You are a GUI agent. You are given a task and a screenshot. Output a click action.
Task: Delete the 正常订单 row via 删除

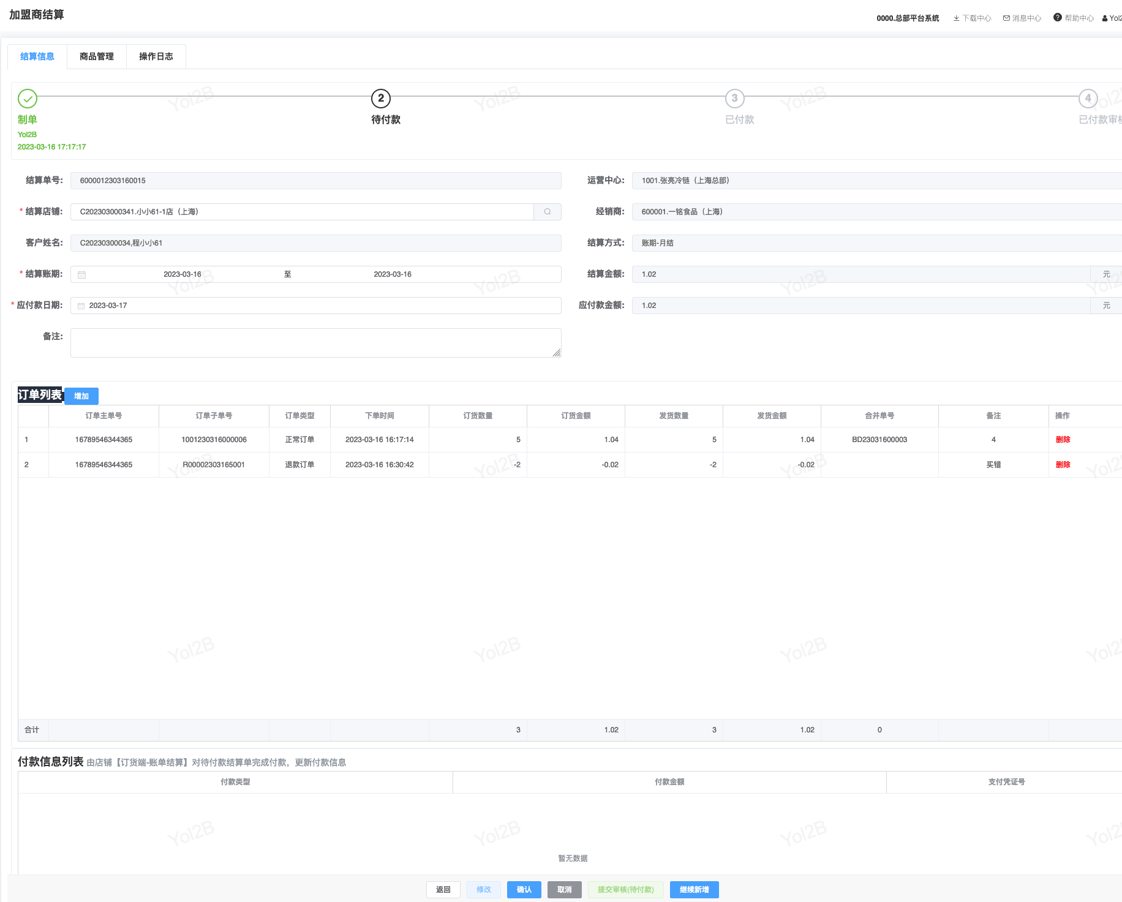click(x=1063, y=440)
